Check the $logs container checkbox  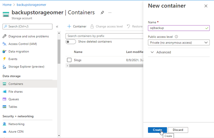coord(69,60)
